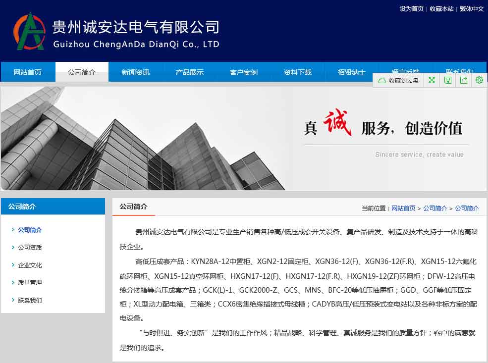This screenshot has width=488, height=363.
Task: Go to 新闻资讯 in the navigation bar
Action: click(x=136, y=72)
